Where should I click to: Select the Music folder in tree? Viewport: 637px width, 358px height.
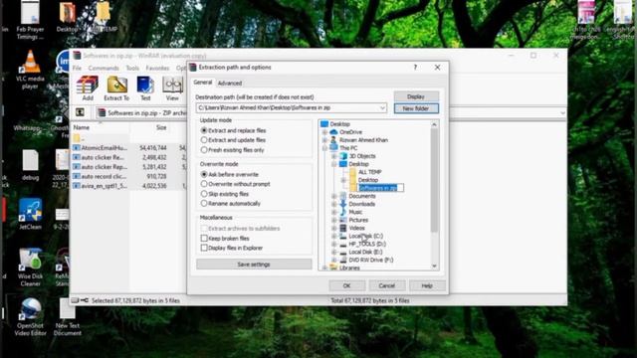(x=351, y=212)
